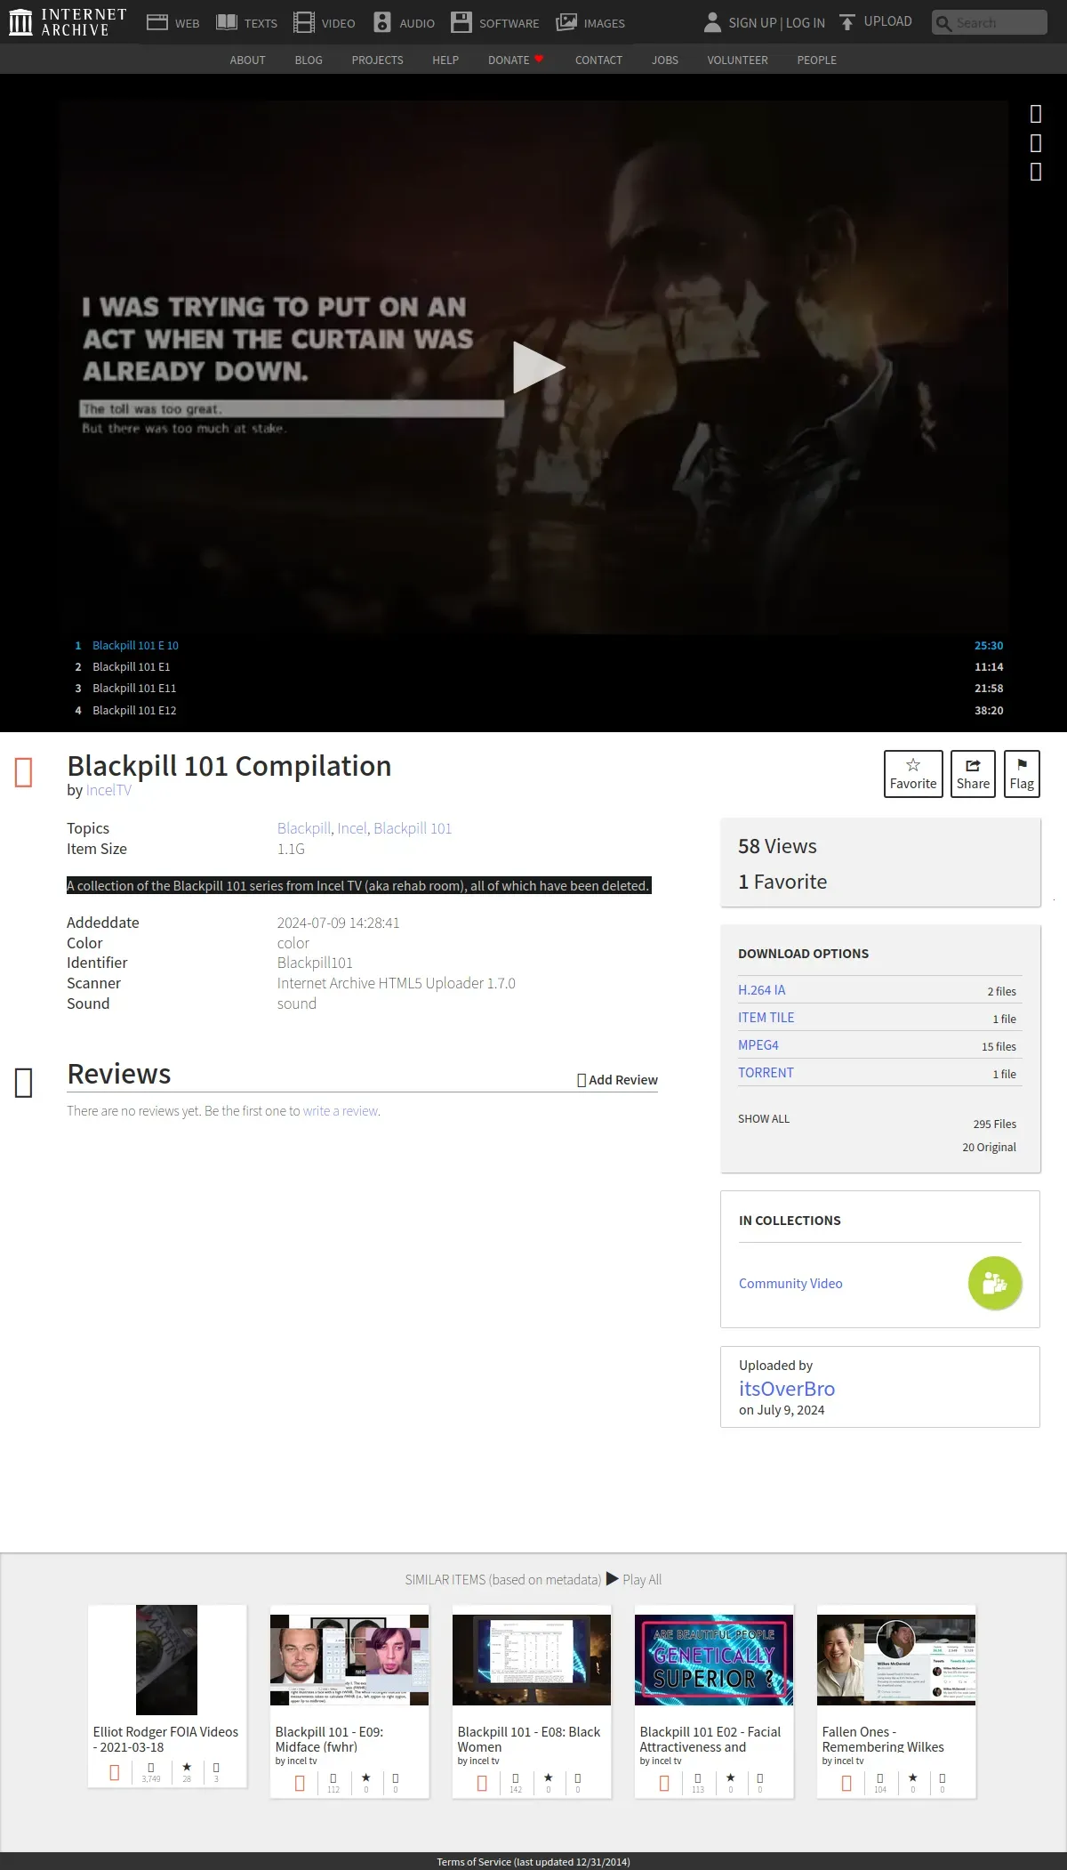Open Terms of Service footer link

coord(533,1861)
